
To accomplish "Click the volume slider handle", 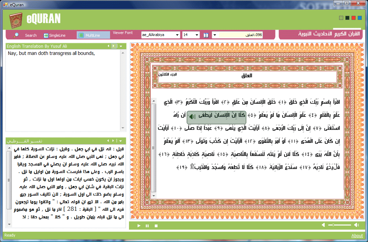I will pyautogui.click(x=333, y=225).
